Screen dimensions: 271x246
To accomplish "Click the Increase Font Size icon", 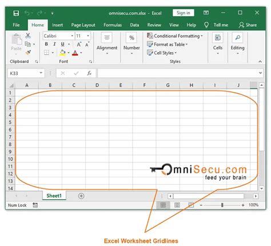I will tap(79, 45).
